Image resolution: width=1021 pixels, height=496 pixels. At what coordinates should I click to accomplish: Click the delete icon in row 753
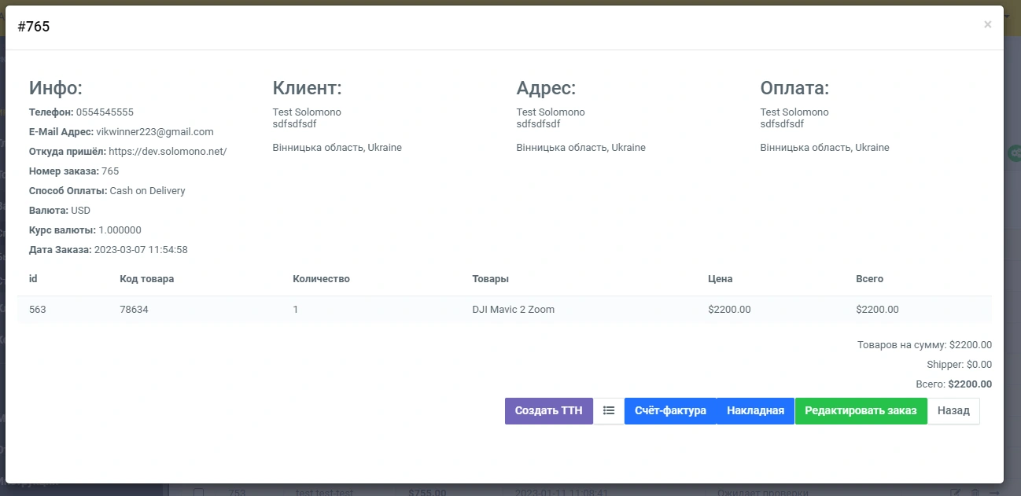[975, 492]
